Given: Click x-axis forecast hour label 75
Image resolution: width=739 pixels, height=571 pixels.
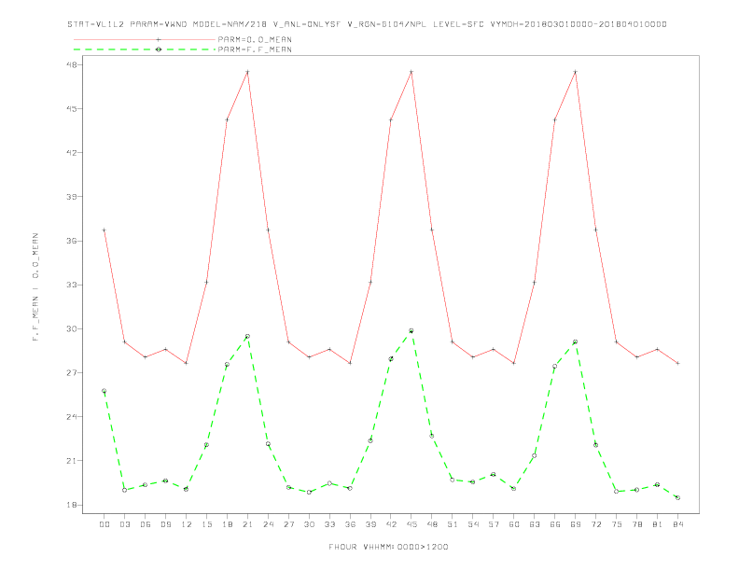Looking at the screenshot, I should [617, 524].
